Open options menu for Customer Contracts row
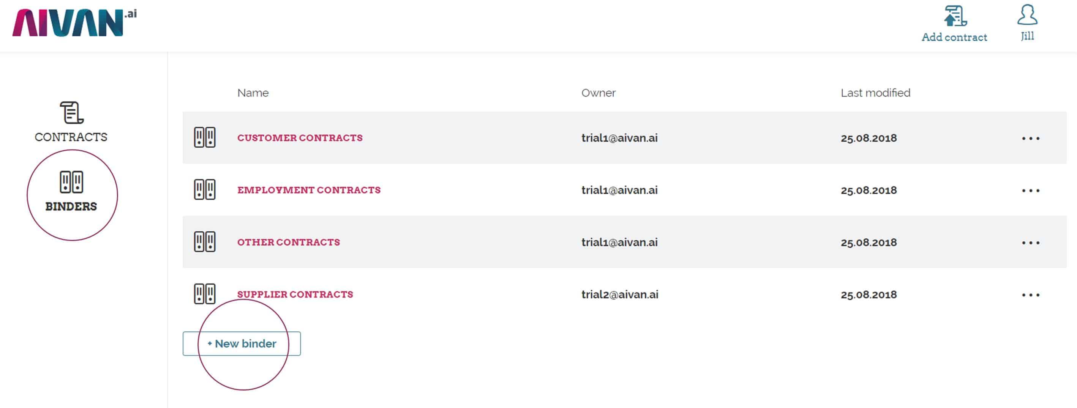This screenshot has width=1077, height=408. (1031, 139)
